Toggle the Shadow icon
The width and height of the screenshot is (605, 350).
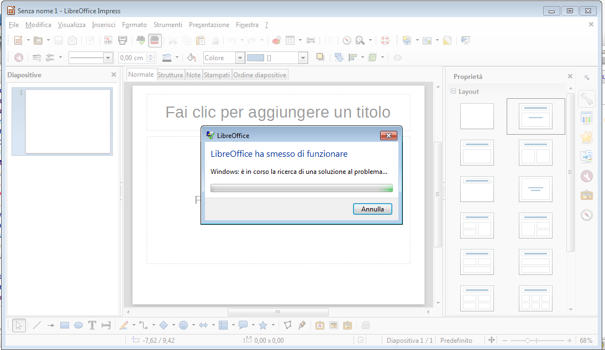320,57
